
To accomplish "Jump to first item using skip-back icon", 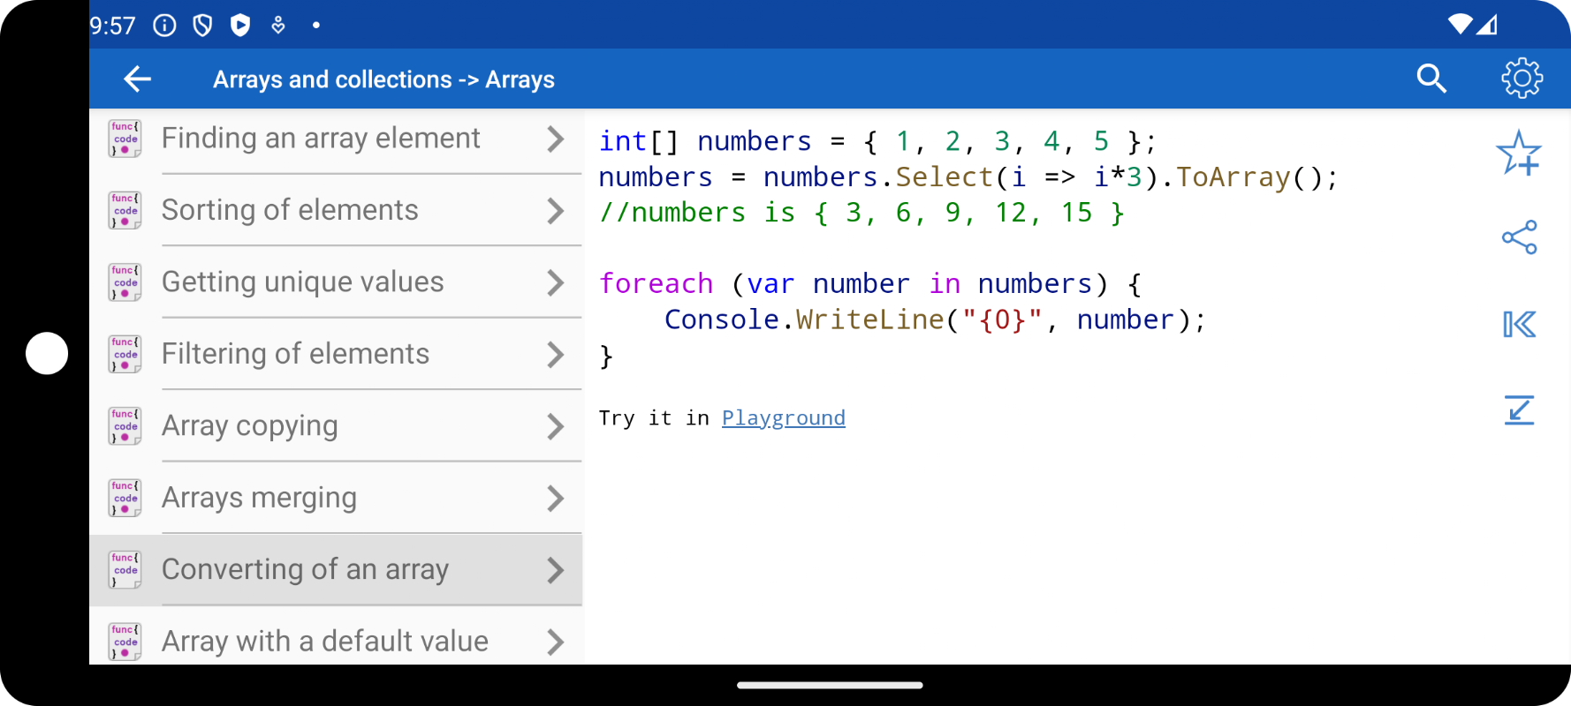I will coord(1519,324).
